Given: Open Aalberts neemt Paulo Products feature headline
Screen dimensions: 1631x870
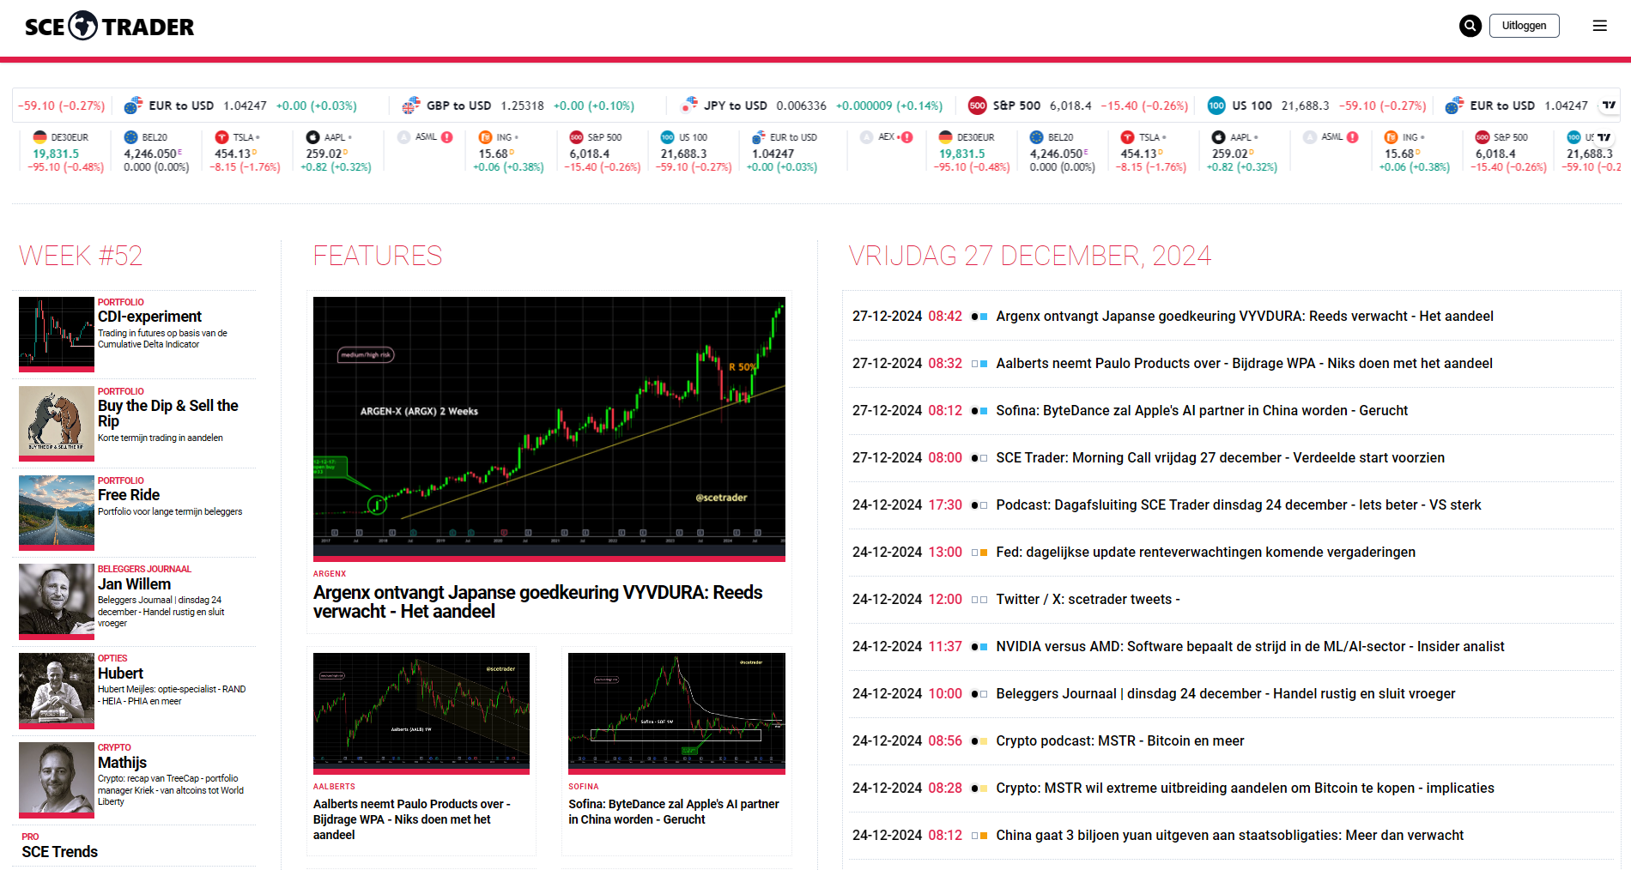Looking at the screenshot, I should 412,819.
